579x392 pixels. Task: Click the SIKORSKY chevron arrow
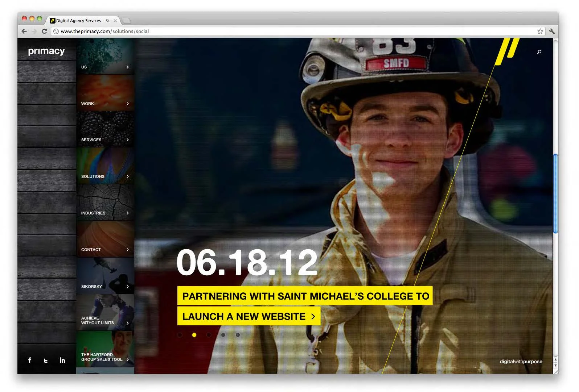(x=127, y=287)
